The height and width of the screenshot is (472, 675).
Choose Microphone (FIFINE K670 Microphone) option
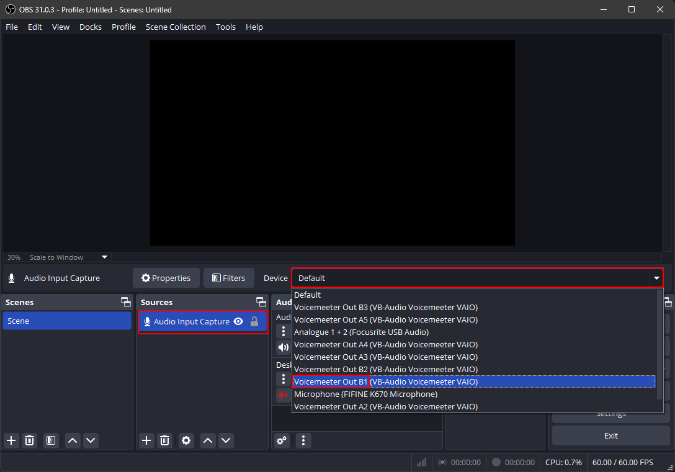pos(365,394)
